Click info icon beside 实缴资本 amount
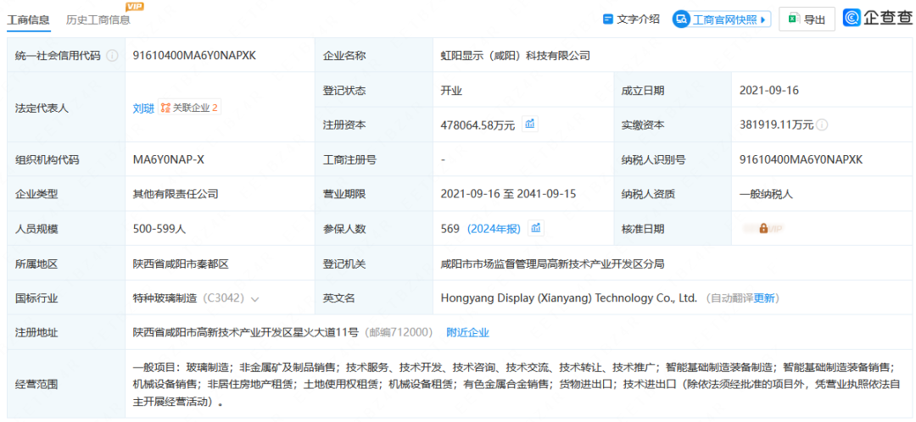This screenshot has width=916, height=422. tap(822, 125)
